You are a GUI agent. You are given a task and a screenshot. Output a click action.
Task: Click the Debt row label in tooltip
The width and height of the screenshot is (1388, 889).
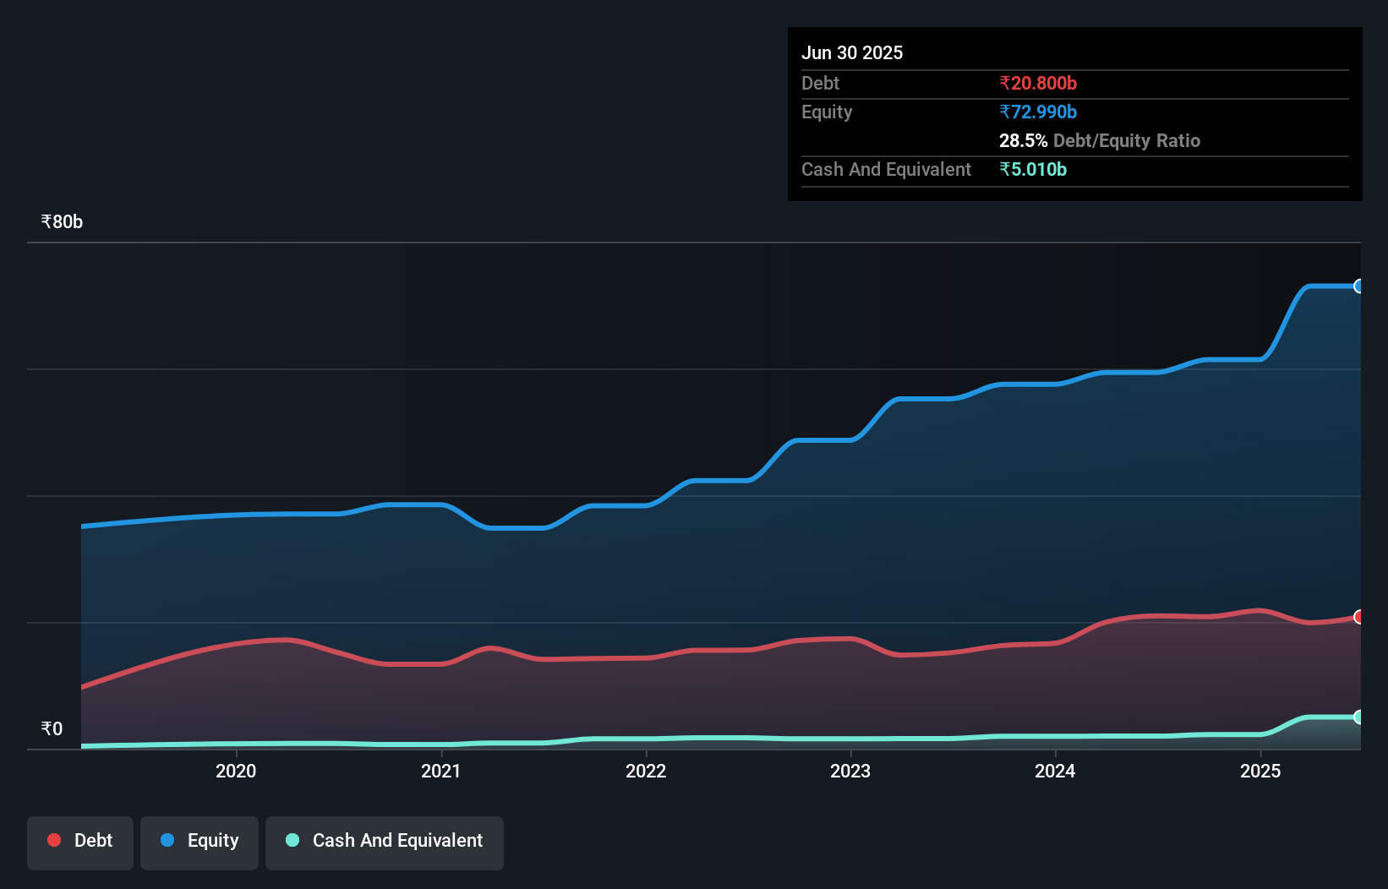pyautogui.click(x=820, y=83)
